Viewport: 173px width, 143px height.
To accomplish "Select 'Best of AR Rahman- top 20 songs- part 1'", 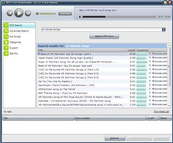I will click(102, 54).
